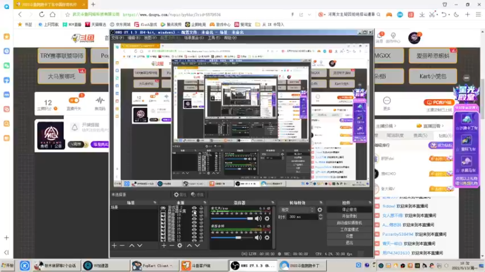Viewport: 485px width, 272px height.
Task: Pop out the Controls dock panel icon
Action: [x=370, y=202]
